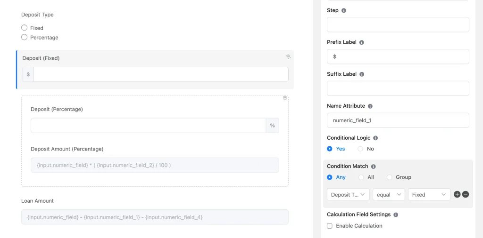Open the Deposit Type field dropdown
The height and width of the screenshot is (238, 483).
click(348, 194)
